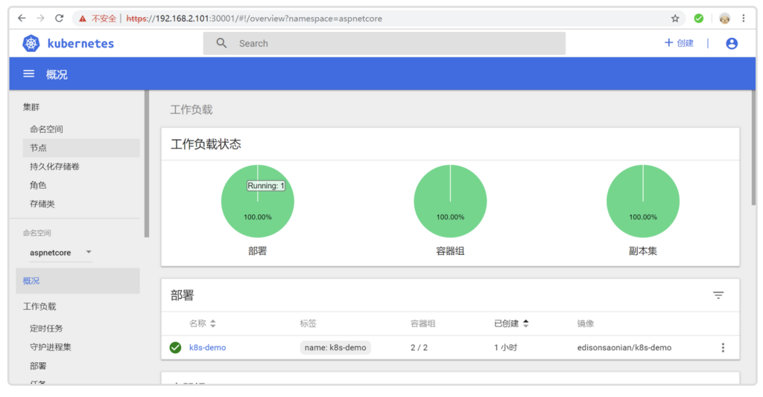Open actions menu for k8s-demo row

(x=723, y=347)
